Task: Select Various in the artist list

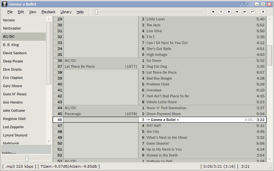Action: tap(24, 20)
